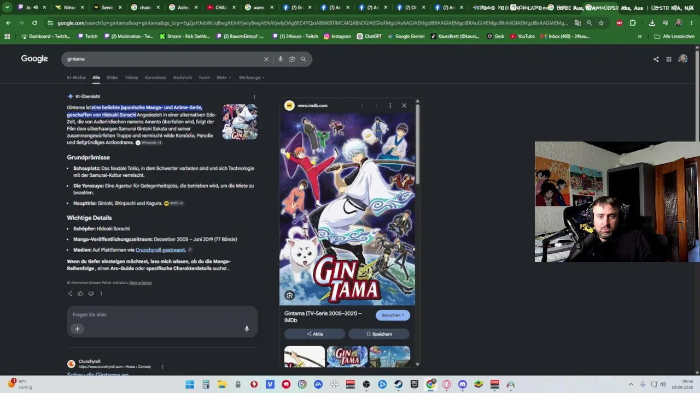Image resolution: width=700 pixels, height=393 pixels.
Task: Open the Chrome tab search dropdown
Action: (x=7, y=8)
